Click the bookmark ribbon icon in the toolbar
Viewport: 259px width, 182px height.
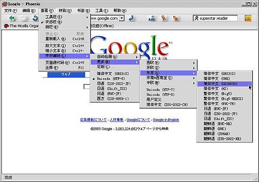click(163, 18)
